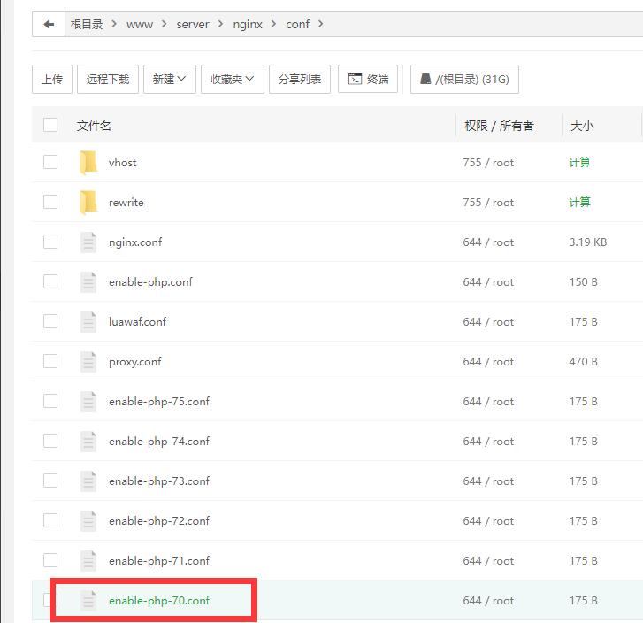Click the 3.19 KB size value
The image size is (643, 623).
point(588,242)
